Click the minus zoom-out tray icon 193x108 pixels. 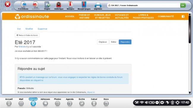pyautogui.click(x=157, y=102)
